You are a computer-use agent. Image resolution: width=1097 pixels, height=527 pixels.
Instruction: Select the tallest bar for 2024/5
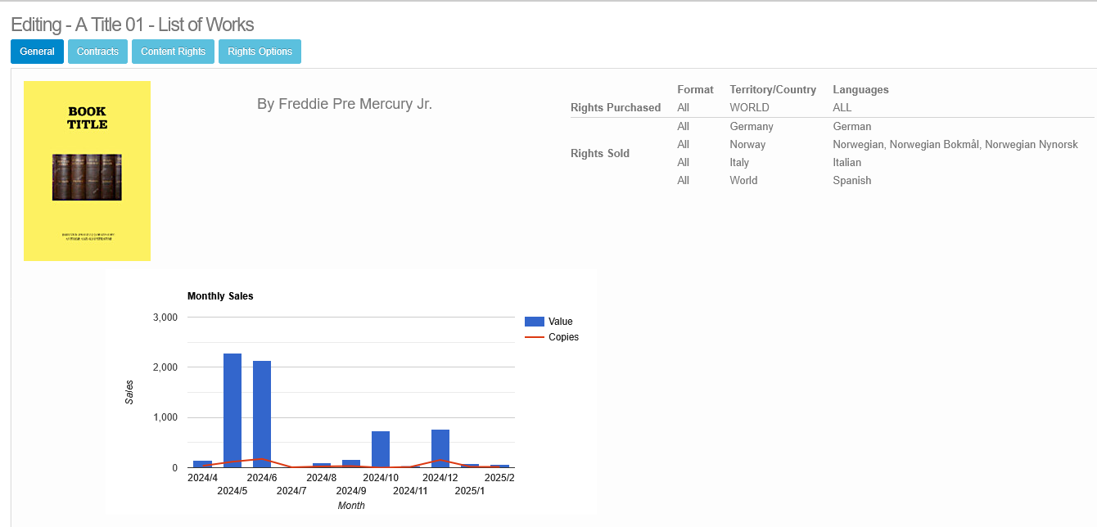point(232,410)
